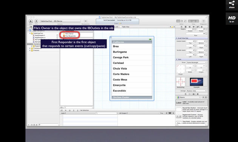Select the Standard editor mode button
The image size is (238, 142).
coord(178,21)
